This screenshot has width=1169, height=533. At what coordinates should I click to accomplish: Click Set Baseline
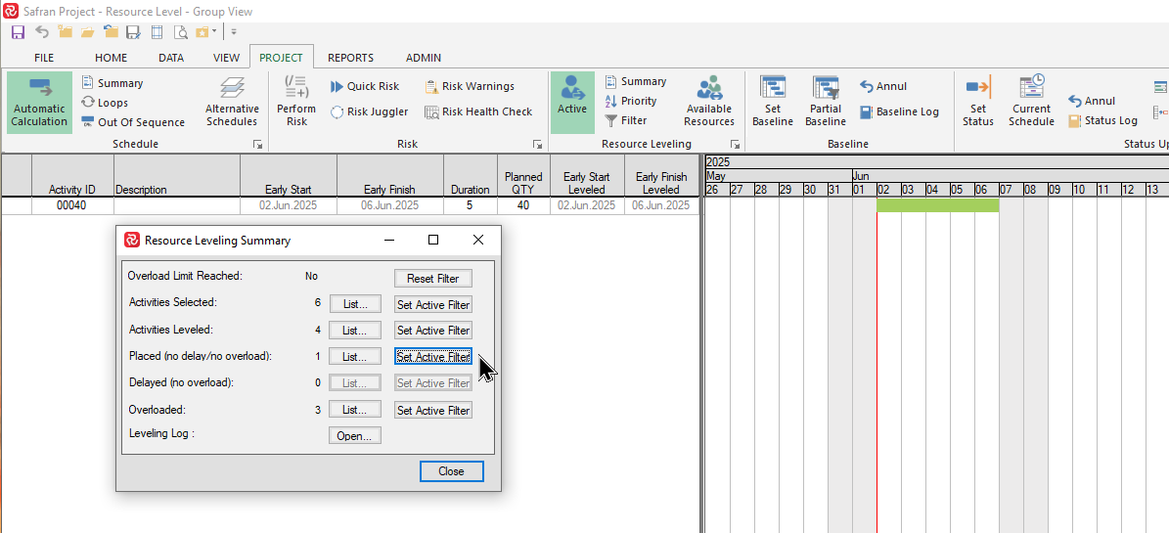pyautogui.click(x=773, y=103)
